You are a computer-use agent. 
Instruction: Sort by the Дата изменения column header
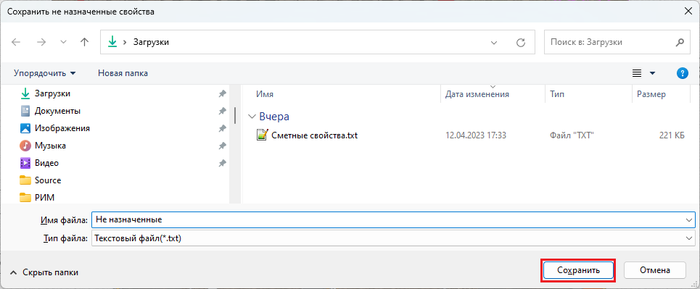[477, 95]
